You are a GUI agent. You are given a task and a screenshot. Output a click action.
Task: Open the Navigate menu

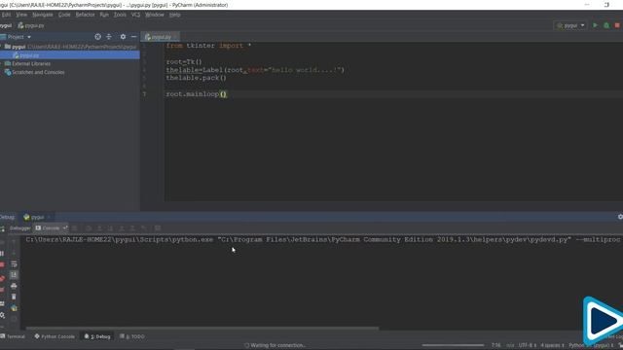tap(43, 15)
